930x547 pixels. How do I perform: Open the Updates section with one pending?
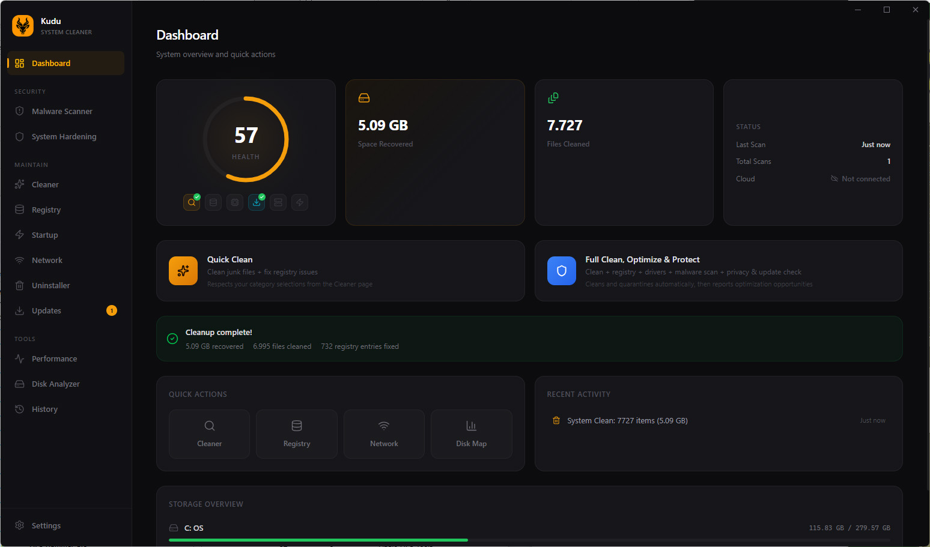(47, 311)
